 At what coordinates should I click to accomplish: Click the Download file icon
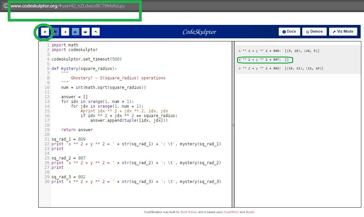coord(65,32)
